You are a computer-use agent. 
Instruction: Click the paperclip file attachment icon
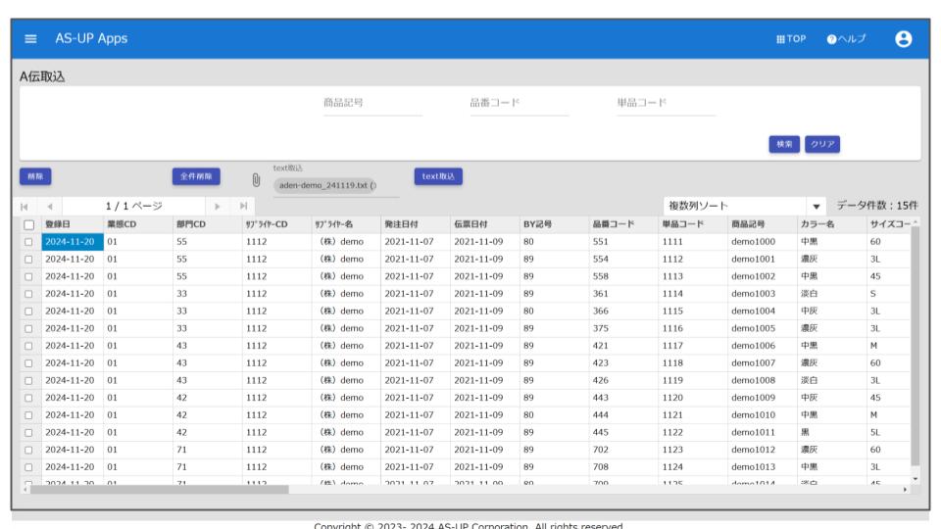(256, 179)
